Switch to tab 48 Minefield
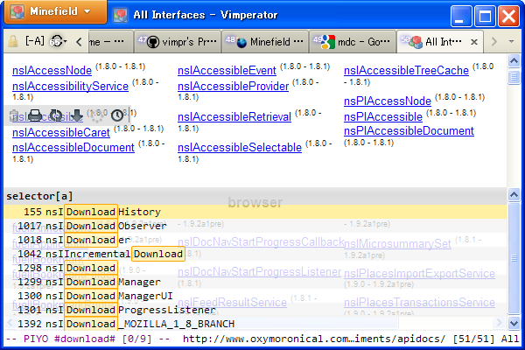Viewport: 525px width, 350px height. point(265,42)
